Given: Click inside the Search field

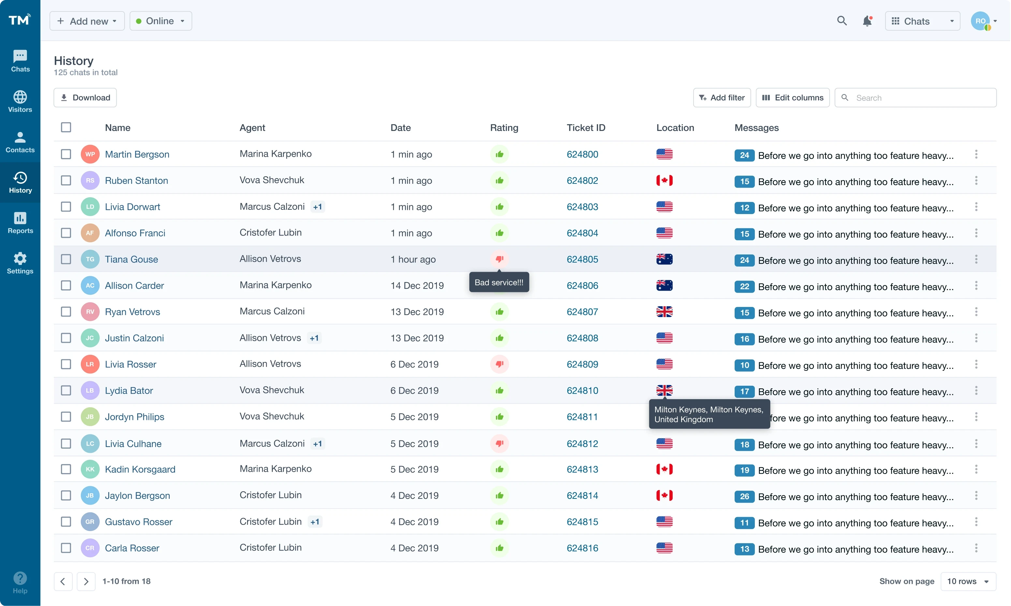Looking at the screenshot, I should [915, 97].
